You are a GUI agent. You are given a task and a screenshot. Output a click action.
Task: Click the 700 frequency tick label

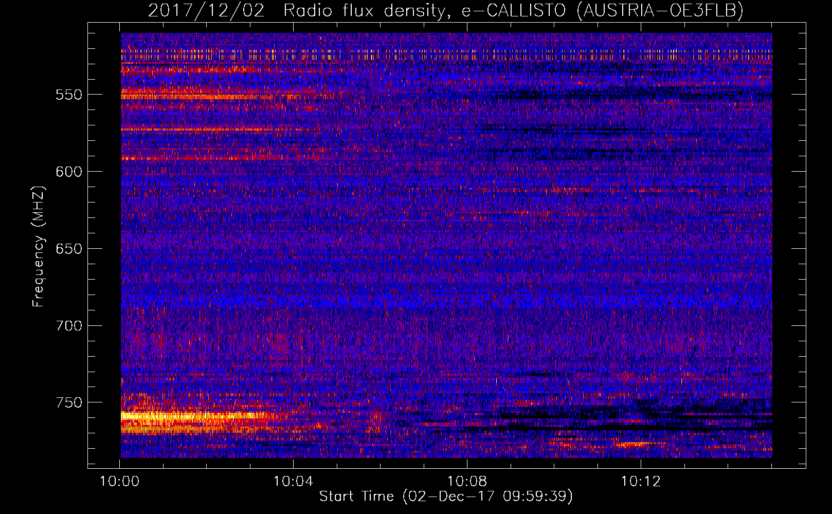(x=69, y=326)
